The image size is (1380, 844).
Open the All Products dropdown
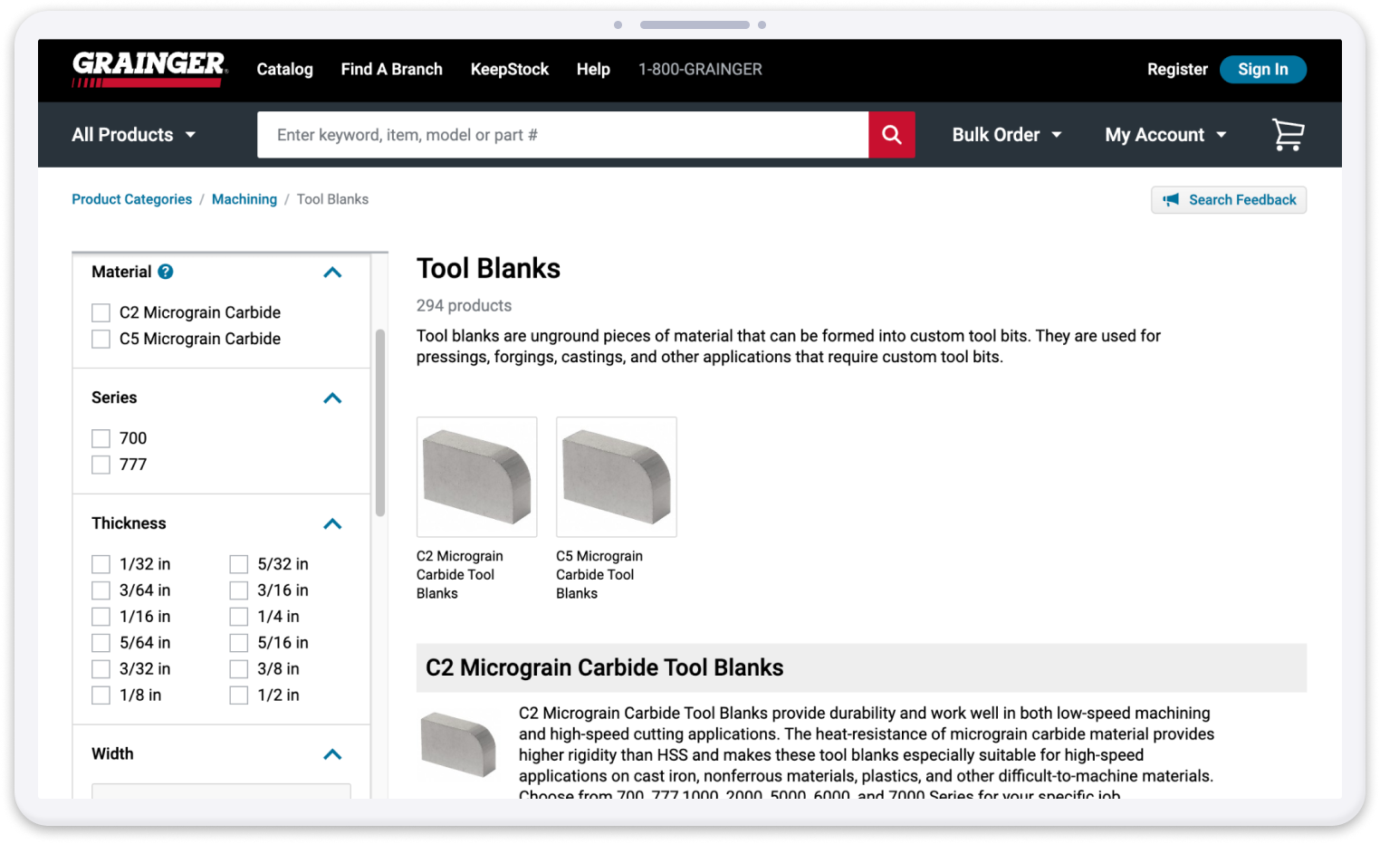pyautogui.click(x=134, y=135)
